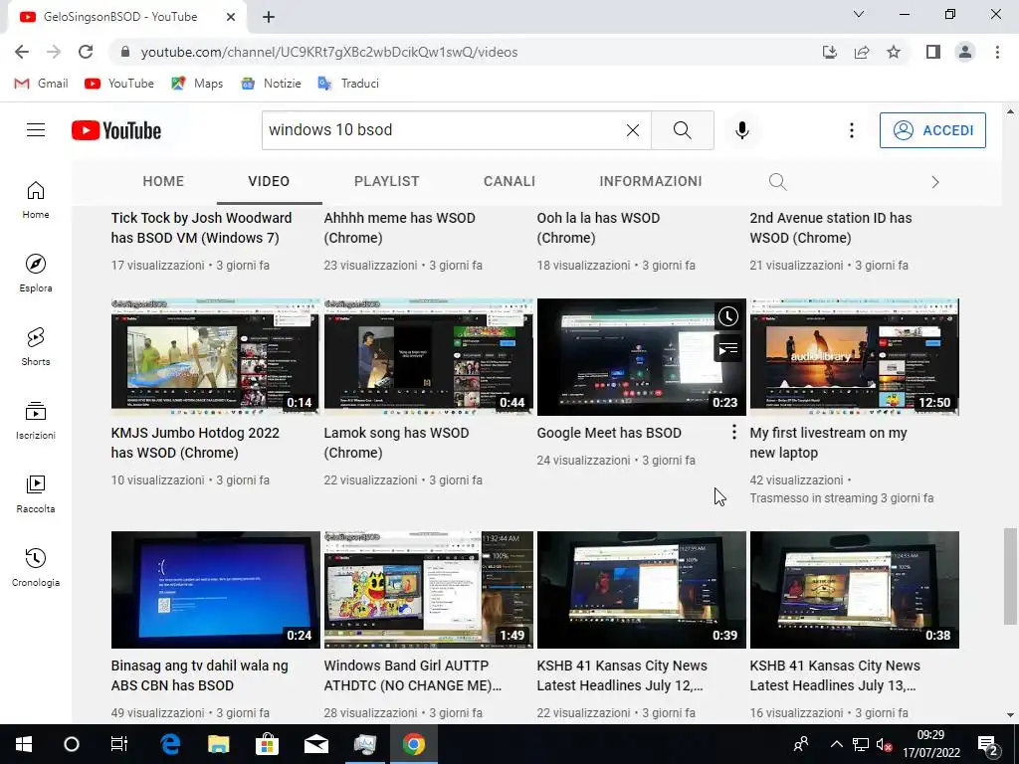
Task: Click the page vertical scrollbar thumb
Action: 1010,576
